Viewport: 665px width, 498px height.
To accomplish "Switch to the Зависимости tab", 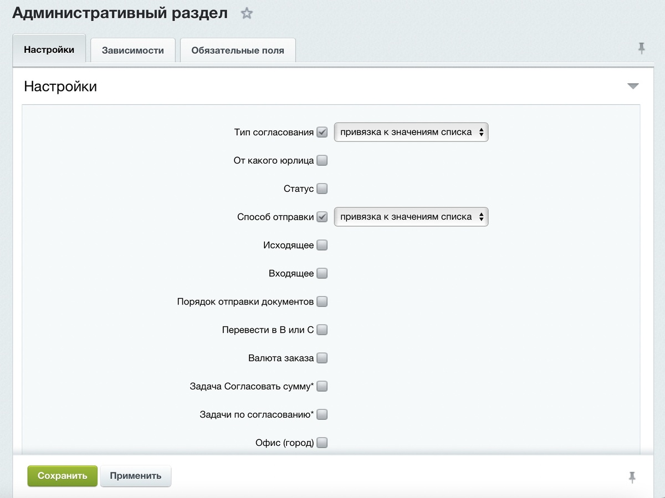I will (133, 50).
